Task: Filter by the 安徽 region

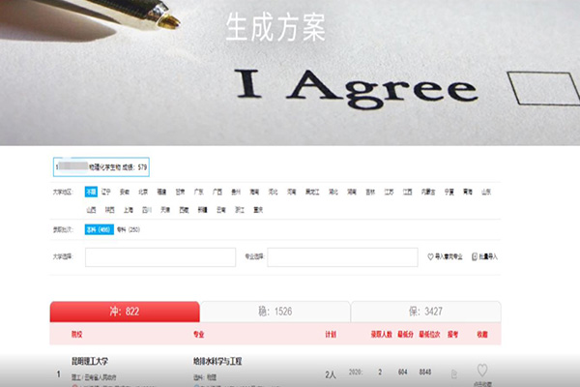Action: (x=125, y=192)
